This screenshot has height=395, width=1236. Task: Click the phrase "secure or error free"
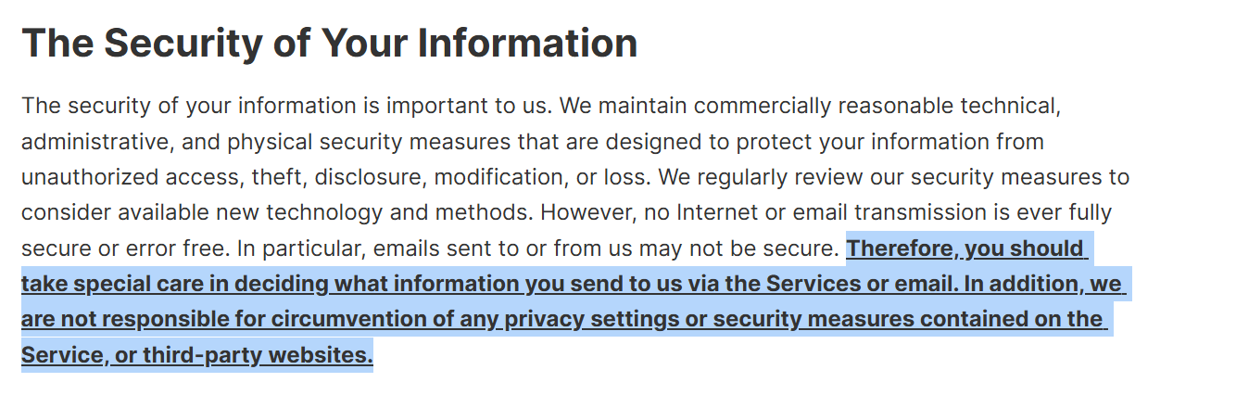(x=125, y=248)
